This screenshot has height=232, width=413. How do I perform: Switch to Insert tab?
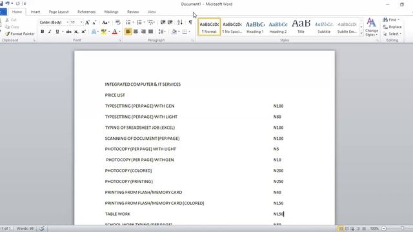[35, 12]
